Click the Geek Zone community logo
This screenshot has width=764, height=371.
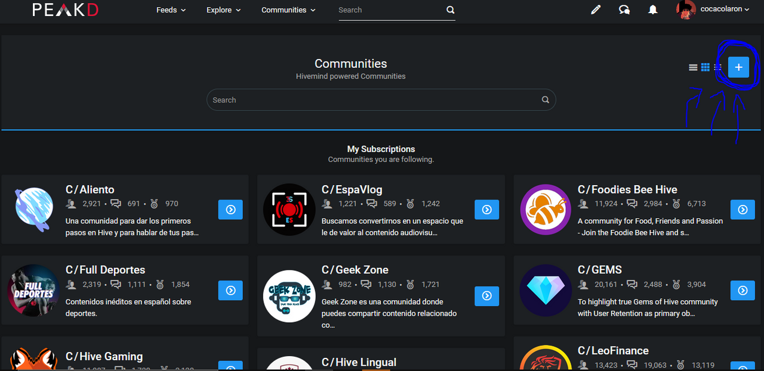point(289,295)
